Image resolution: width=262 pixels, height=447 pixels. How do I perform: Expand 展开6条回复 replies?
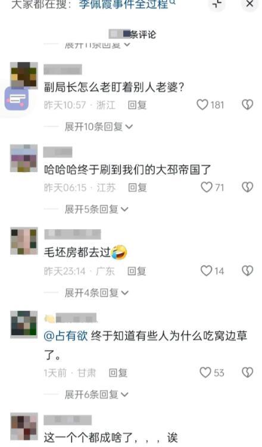coord(96,395)
